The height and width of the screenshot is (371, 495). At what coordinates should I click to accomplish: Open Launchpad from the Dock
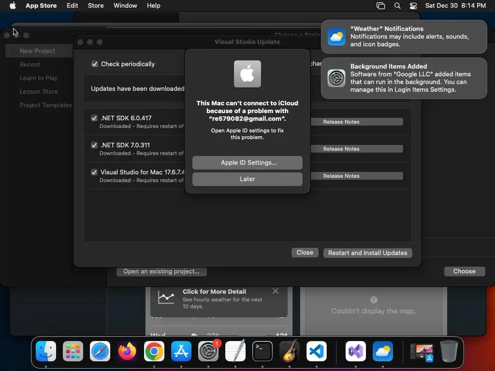pyautogui.click(x=73, y=351)
